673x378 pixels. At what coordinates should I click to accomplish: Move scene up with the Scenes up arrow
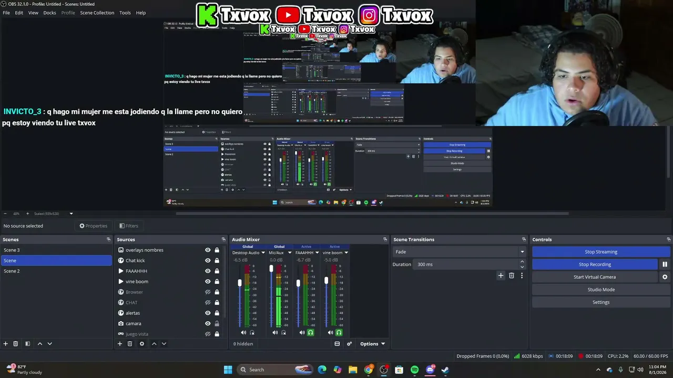pyautogui.click(x=39, y=344)
